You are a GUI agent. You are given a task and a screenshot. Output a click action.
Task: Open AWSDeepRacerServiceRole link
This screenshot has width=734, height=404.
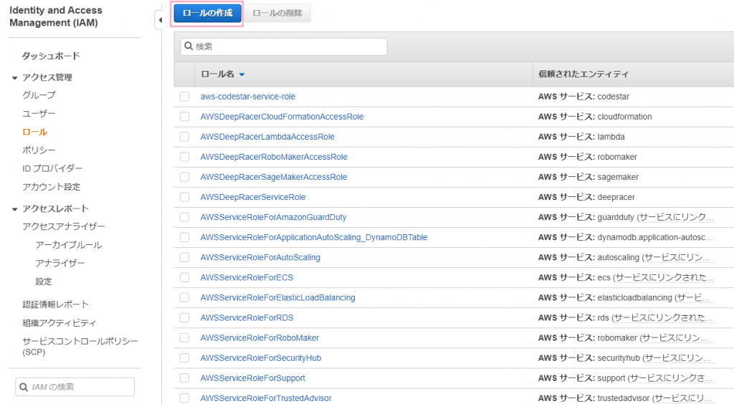coord(253,197)
